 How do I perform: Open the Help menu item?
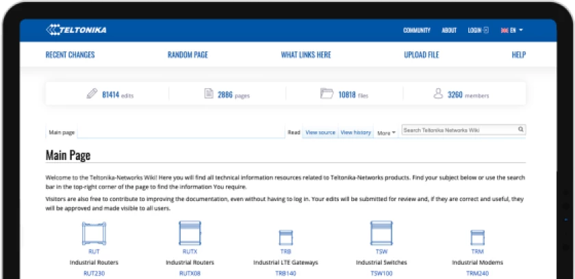click(519, 55)
